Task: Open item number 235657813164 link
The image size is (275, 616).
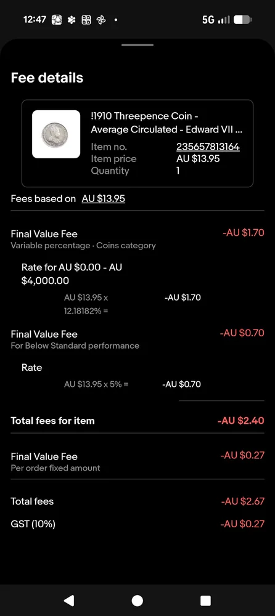Action: click(208, 147)
